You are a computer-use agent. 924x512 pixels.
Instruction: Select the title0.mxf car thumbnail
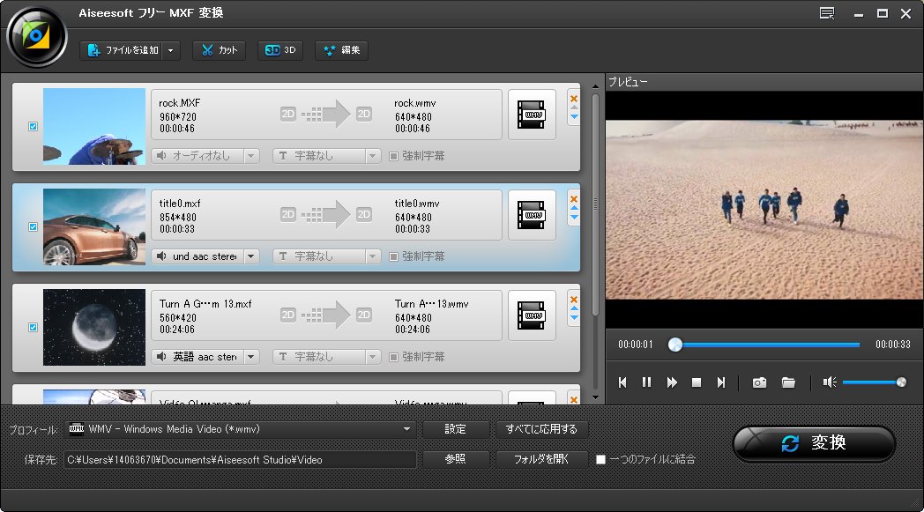click(x=94, y=226)
